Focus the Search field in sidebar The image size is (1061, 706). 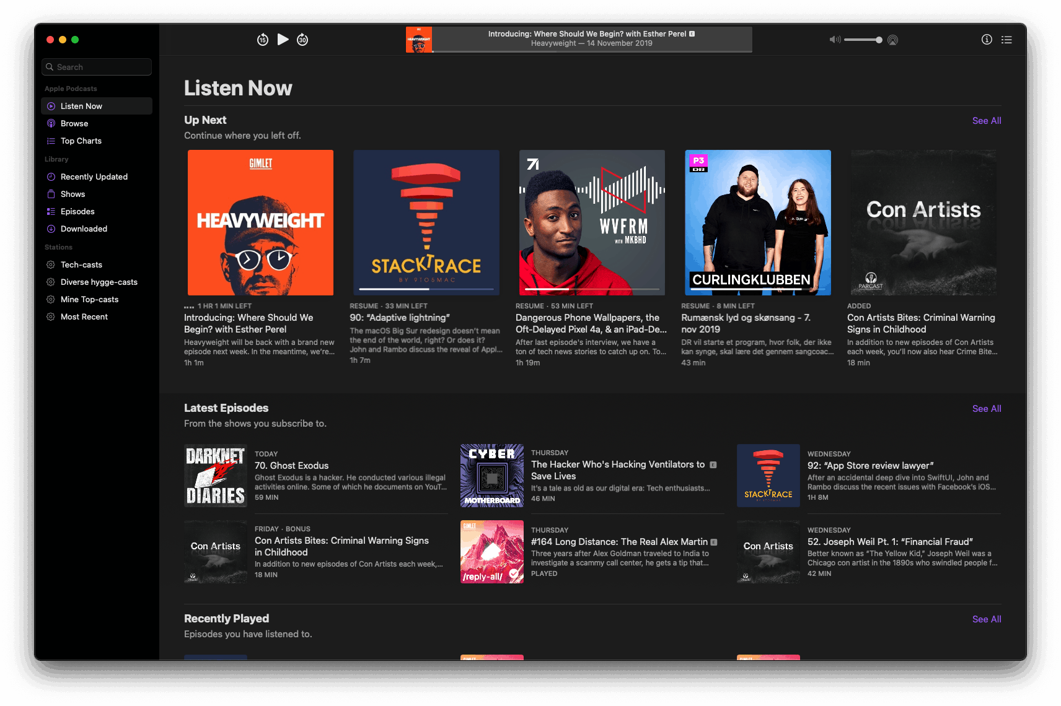[97, 67]
